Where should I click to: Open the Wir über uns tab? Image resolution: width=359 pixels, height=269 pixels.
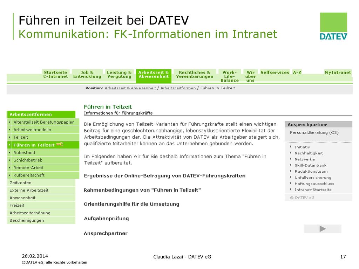[x=250, y=76]
